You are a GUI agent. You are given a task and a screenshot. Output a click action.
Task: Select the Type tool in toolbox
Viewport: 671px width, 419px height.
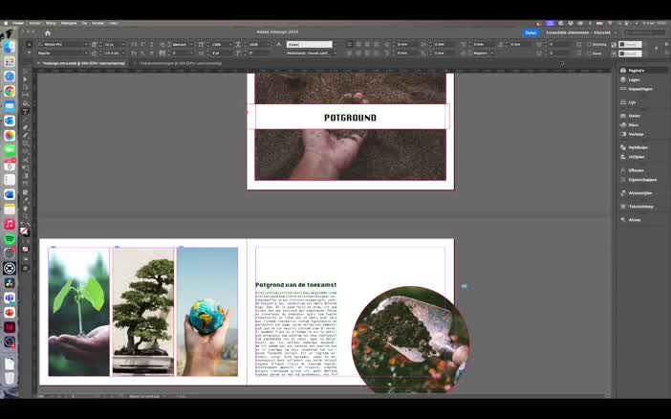[x=26, y=113]
